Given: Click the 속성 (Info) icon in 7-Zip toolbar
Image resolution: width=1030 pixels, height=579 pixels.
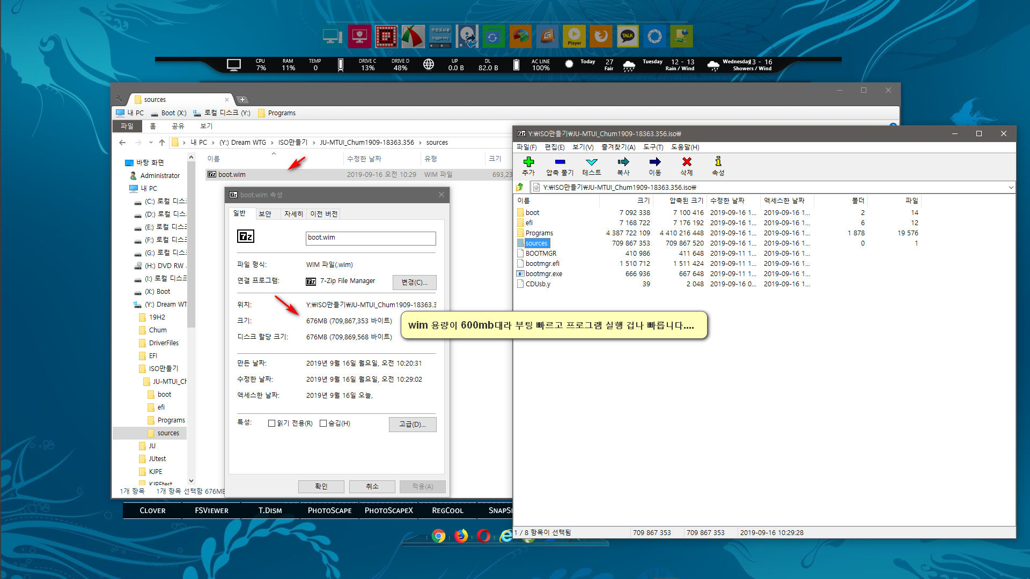Looking at the screenshot, I should (718, 161).
